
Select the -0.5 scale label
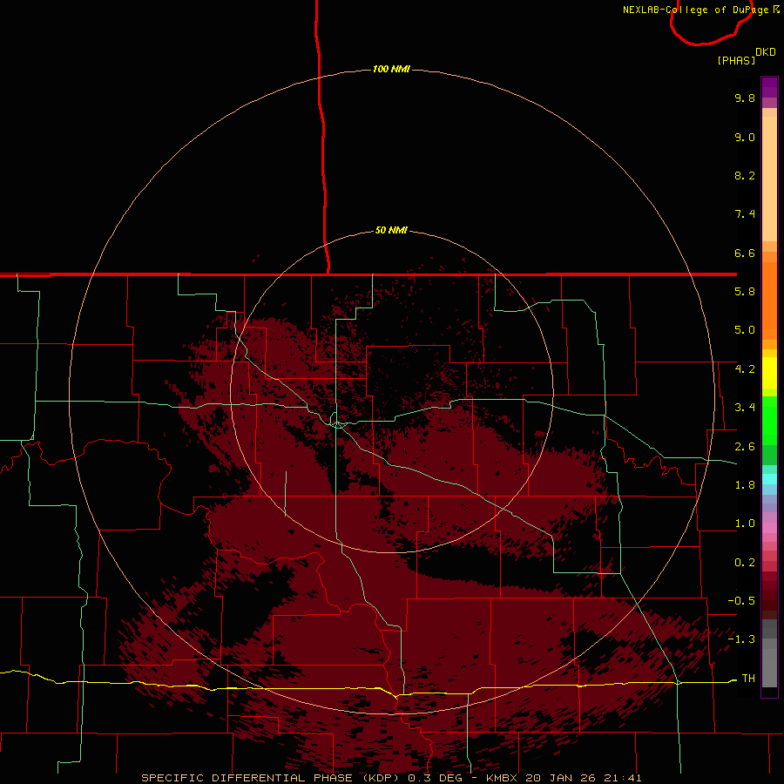[x=741, y=601]
